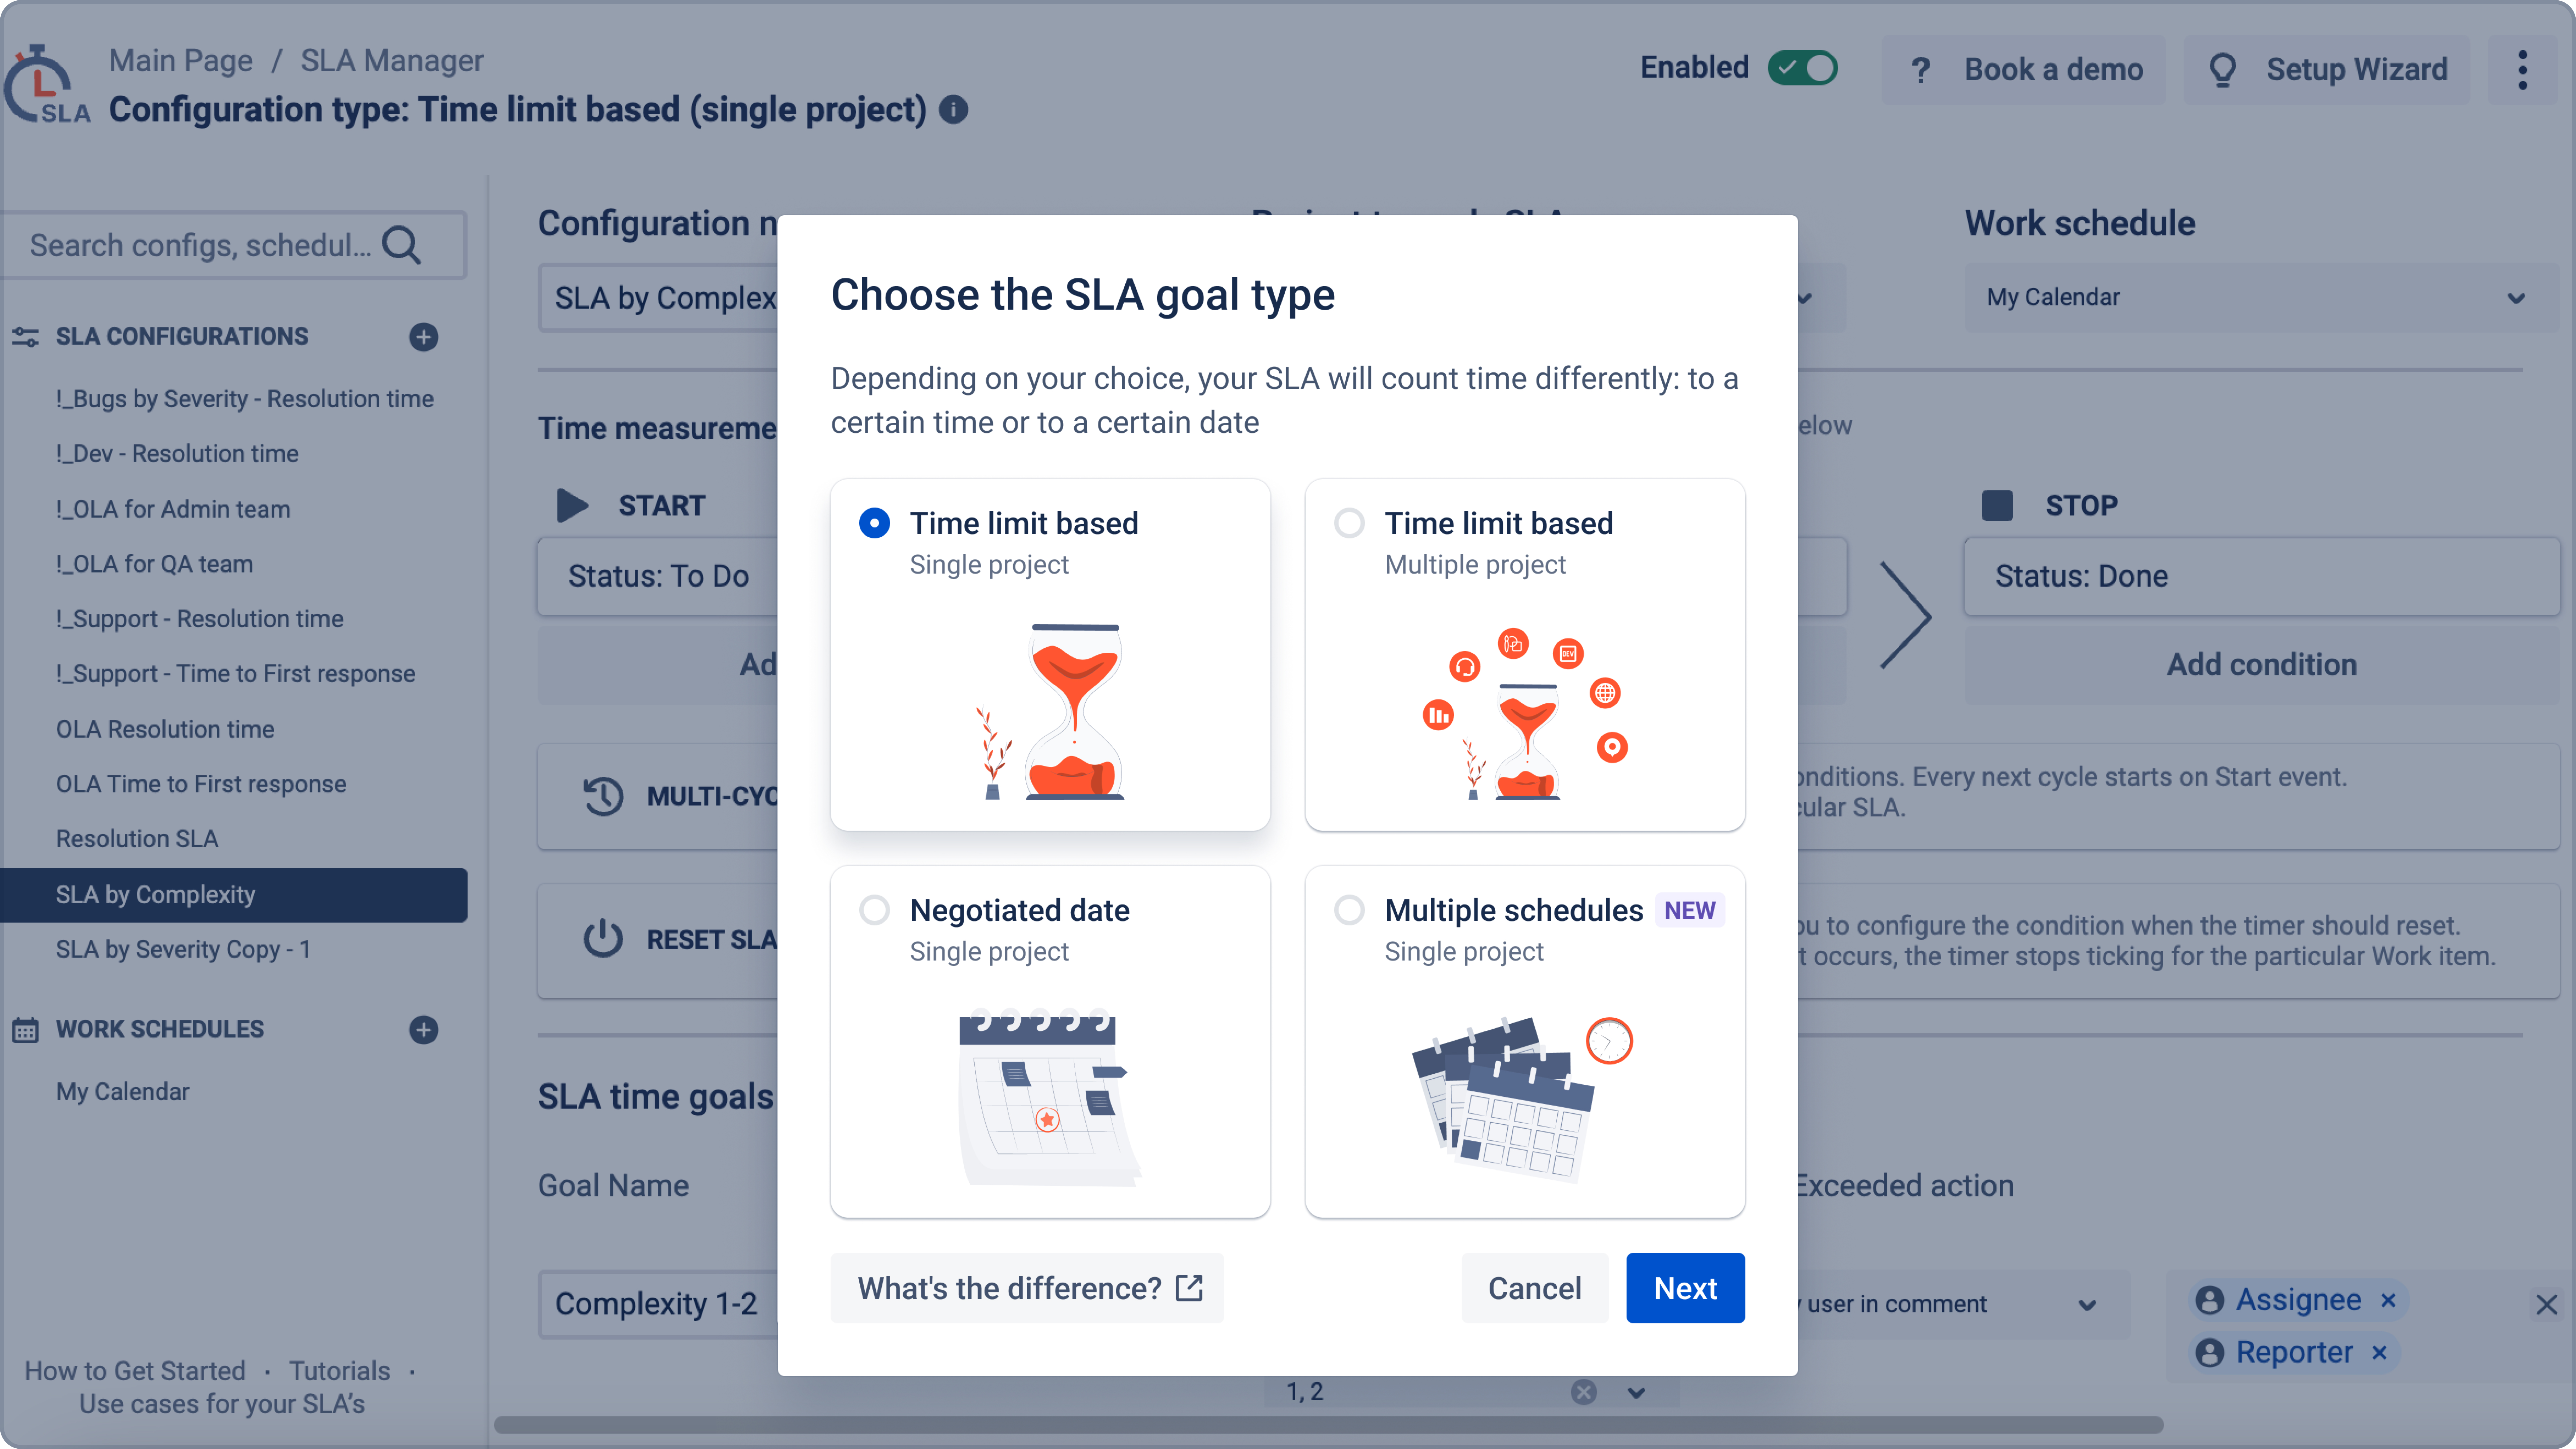
Task: Click the Search configs input field
Action: [x=200, y=245]
